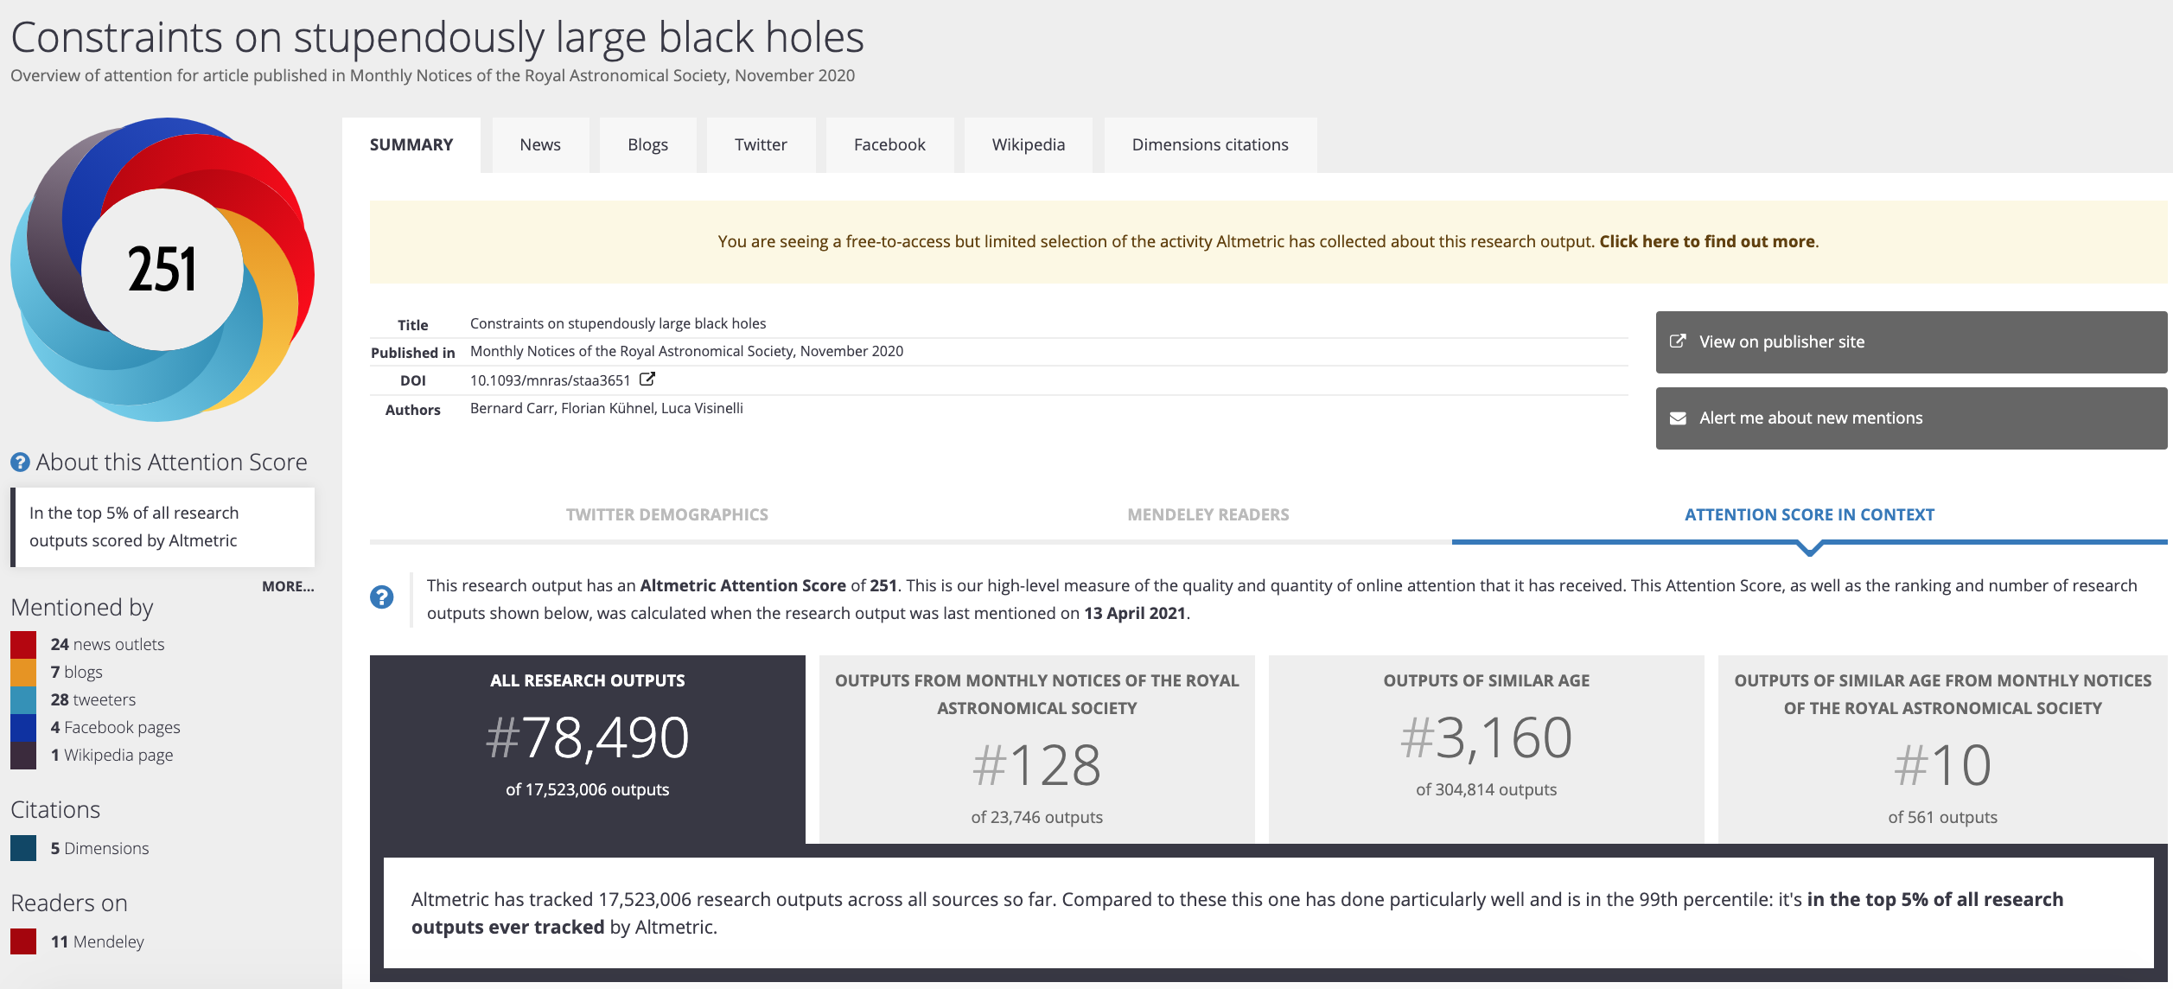Open the DOI link 10.1093/mnras/staa3651
Screen dimensions: 2173x989
[x=549, y=380]
